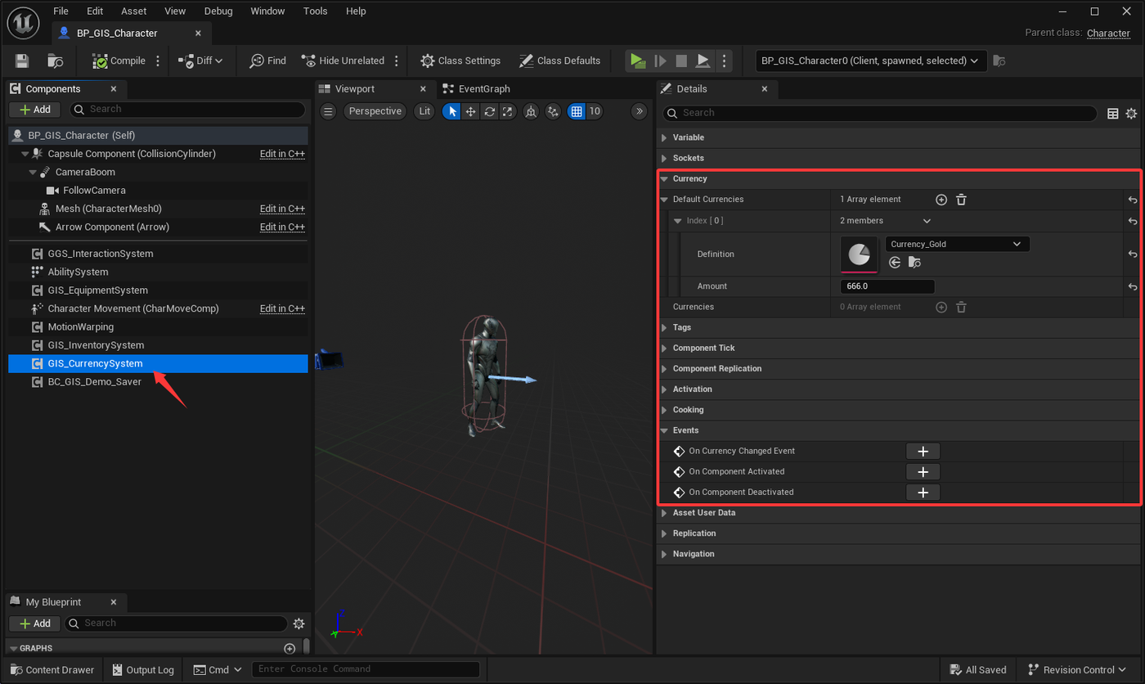Save the blueprint with the floppy disk icon
1145x684 pixels.
22,61
